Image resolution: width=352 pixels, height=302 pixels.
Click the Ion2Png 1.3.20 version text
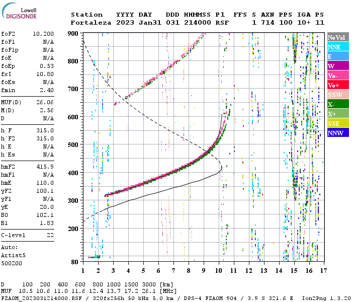coord(326,298)
